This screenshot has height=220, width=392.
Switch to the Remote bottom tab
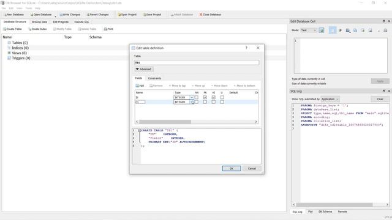(342, 211)
